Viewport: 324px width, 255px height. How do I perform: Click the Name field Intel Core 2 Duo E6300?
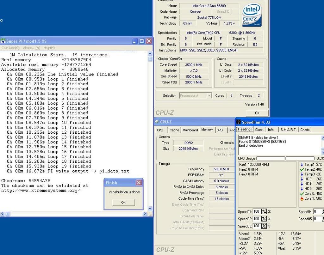pos(209,6)
